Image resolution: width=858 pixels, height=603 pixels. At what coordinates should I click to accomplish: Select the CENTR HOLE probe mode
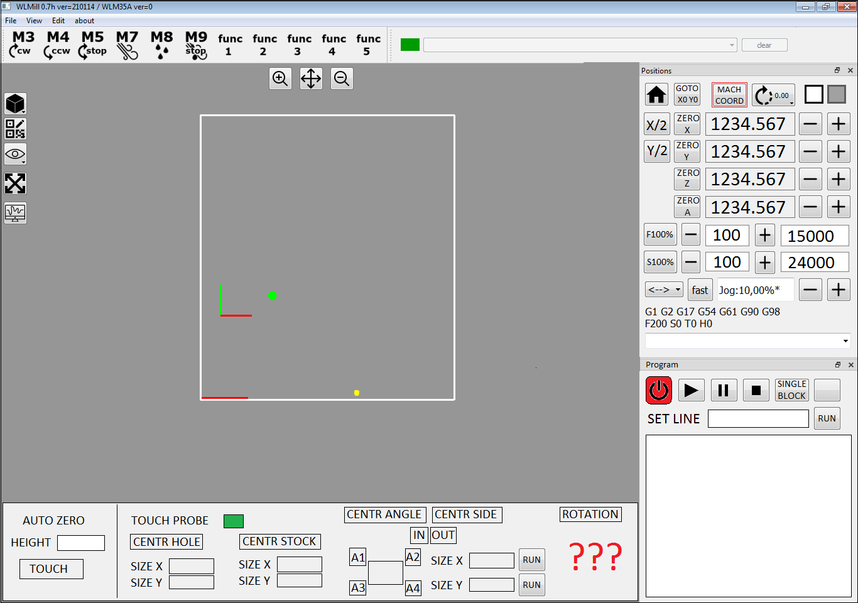coord(167,541)
